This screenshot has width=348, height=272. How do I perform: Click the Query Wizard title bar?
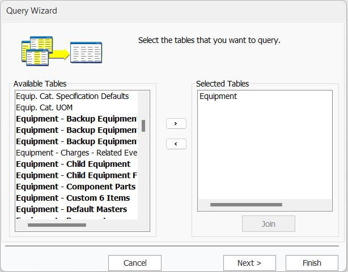click(170, 11)
